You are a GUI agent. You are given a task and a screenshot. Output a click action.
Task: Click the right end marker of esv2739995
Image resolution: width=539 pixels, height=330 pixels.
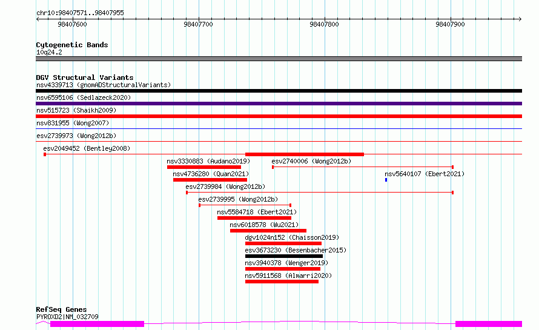[291, 205]
